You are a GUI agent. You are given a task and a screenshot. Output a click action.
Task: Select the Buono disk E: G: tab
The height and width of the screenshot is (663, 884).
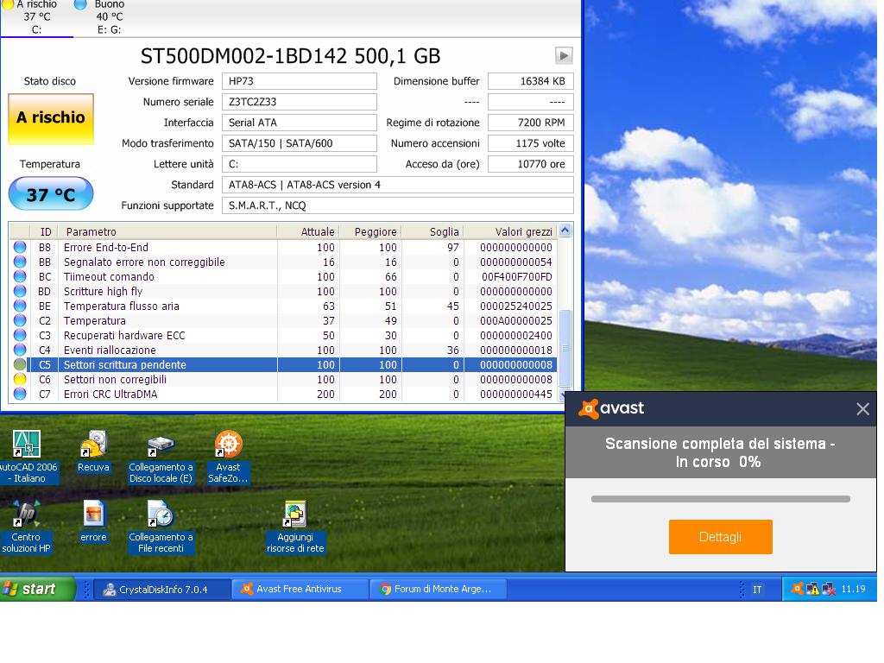[109, 17]
